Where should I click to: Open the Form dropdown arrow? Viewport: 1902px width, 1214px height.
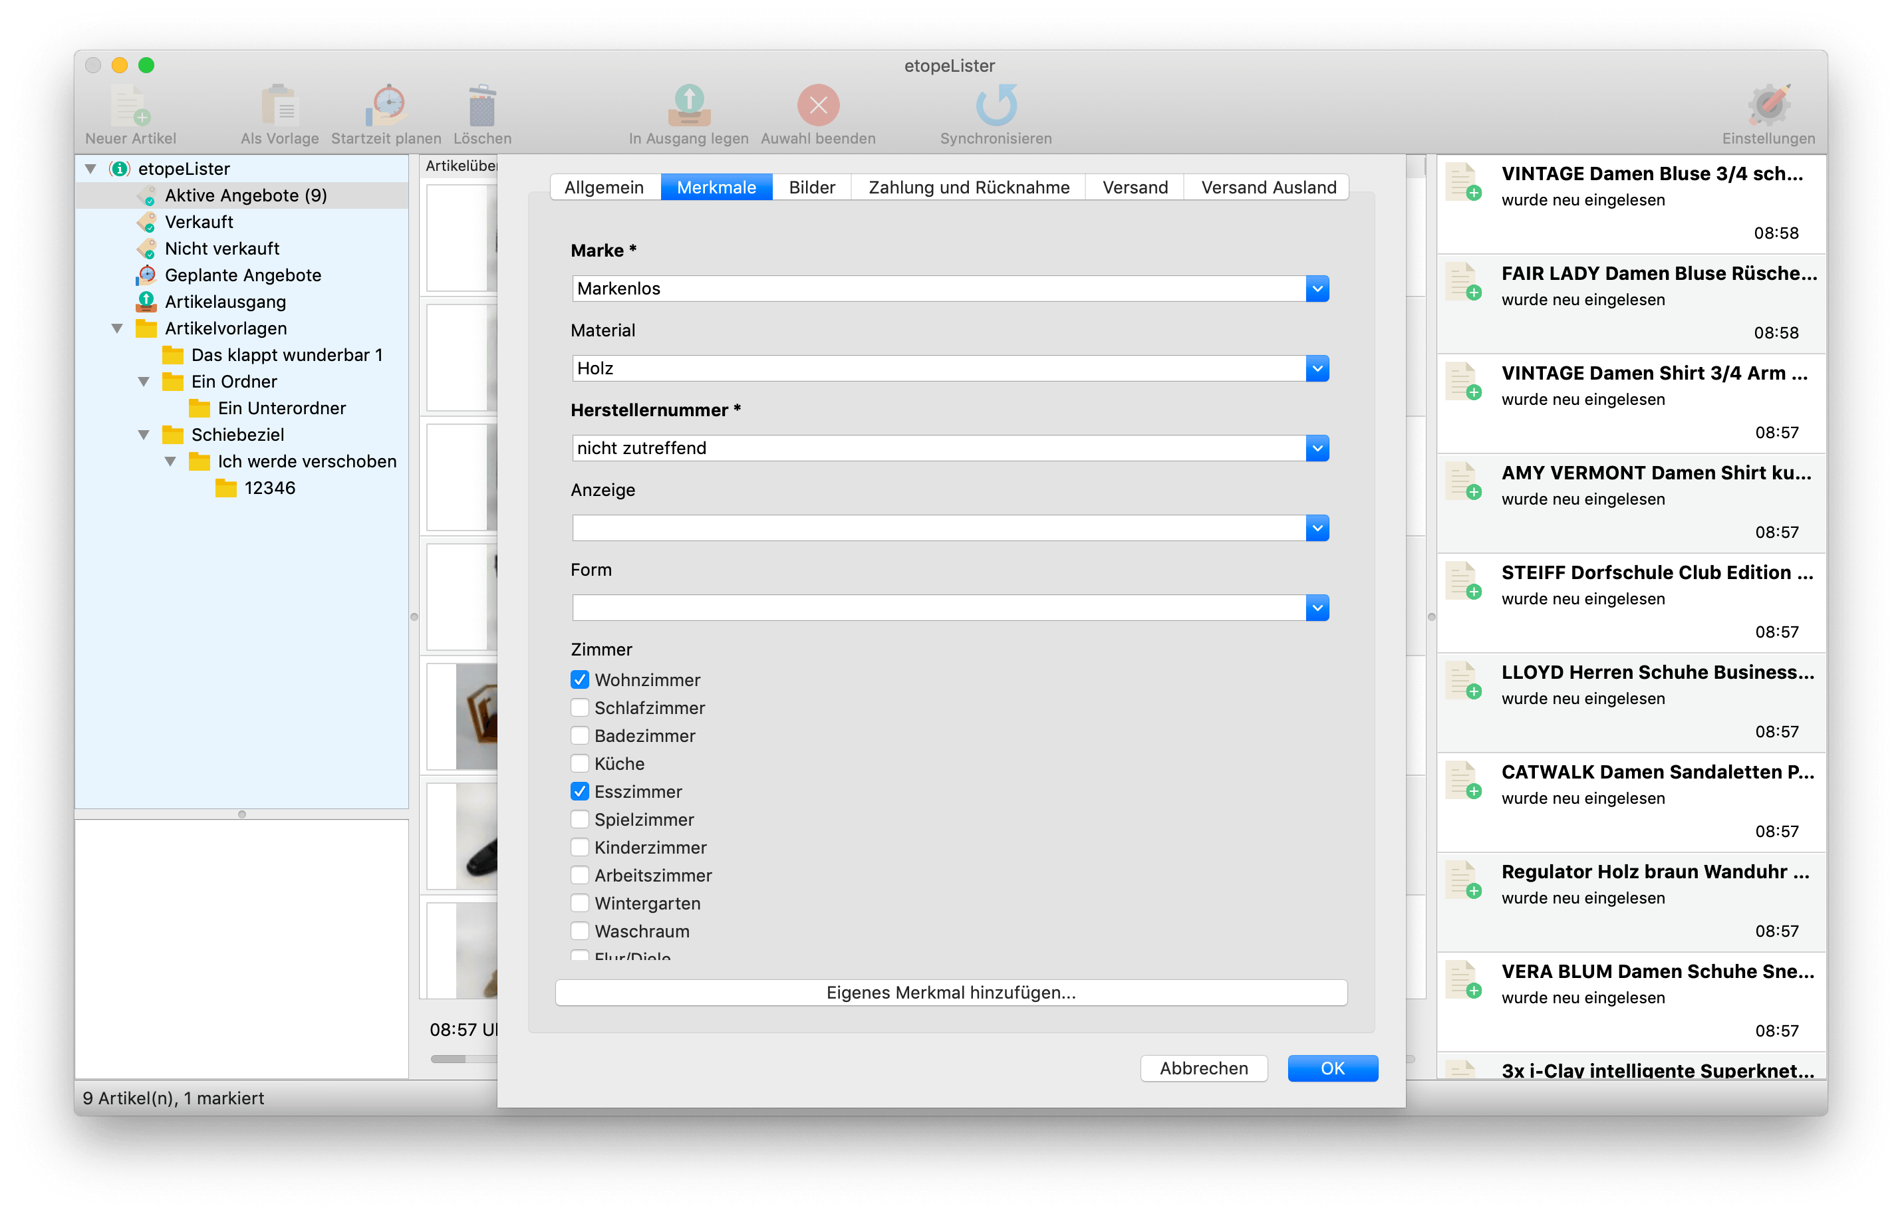(1317, 608)
